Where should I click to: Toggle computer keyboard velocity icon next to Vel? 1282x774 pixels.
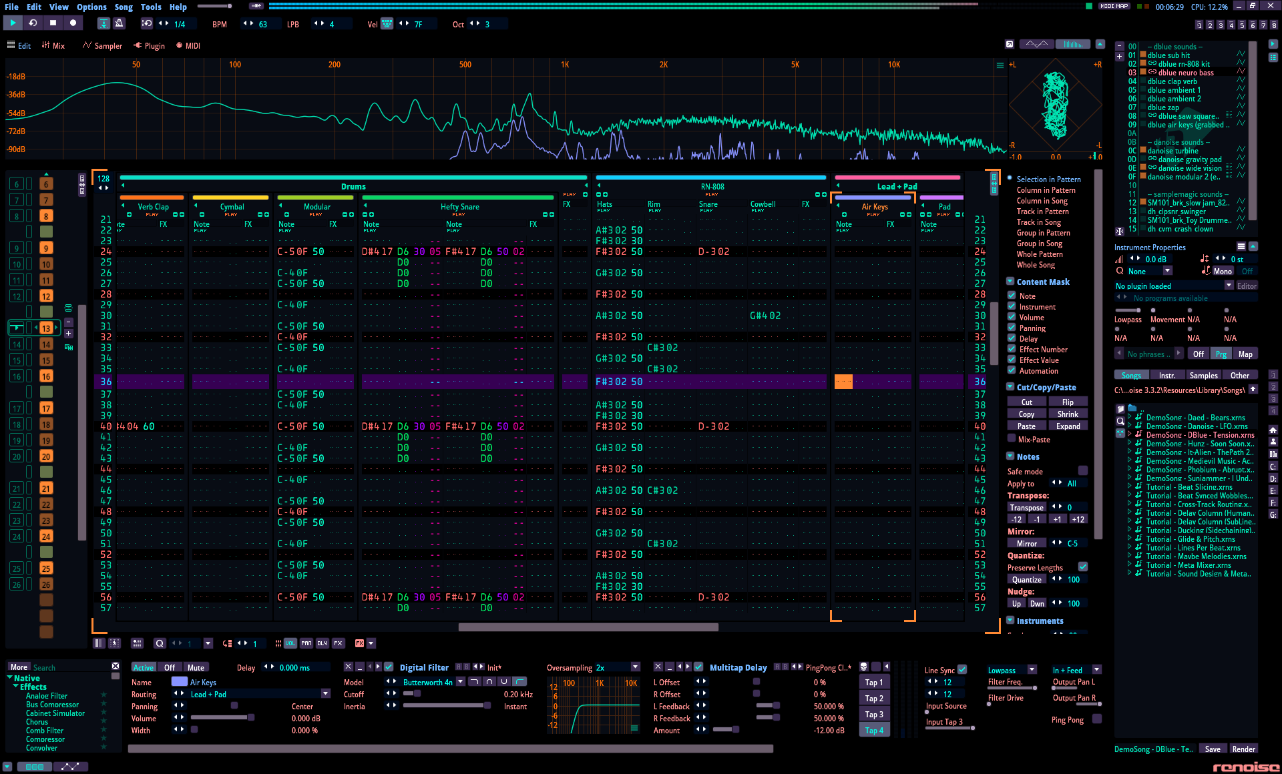(x=387, y=24)
